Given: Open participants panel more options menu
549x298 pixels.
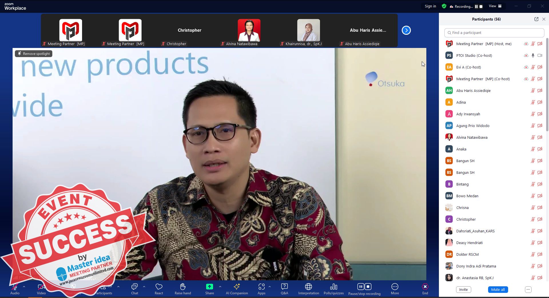Looking at the screenshot, I should (x=528, y=289).
